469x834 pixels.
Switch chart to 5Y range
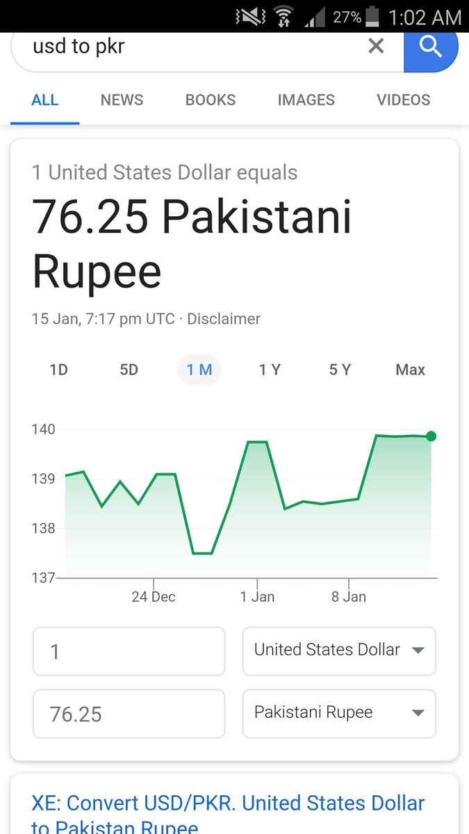tap(340, 370)
